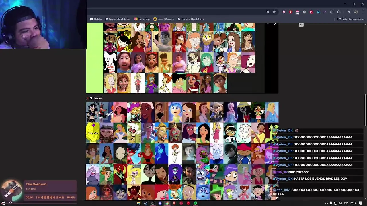Switch the ESP keyboard language indicator

point(346,203)
